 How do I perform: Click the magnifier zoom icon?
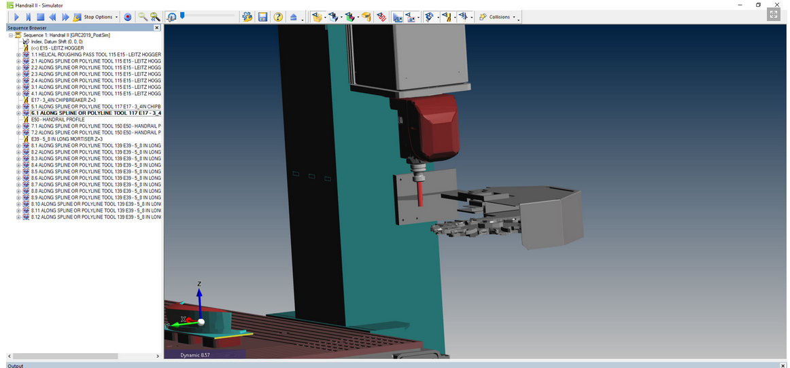[x=143, y=17]
